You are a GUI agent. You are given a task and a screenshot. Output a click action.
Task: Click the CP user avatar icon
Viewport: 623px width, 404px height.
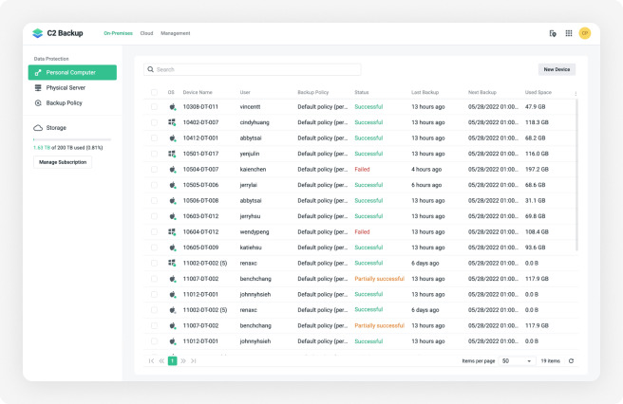pos(584,33)
